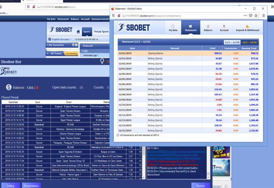Click the Event column header in Placed Result
Screen dimensions: 274x188
(68, 102)
